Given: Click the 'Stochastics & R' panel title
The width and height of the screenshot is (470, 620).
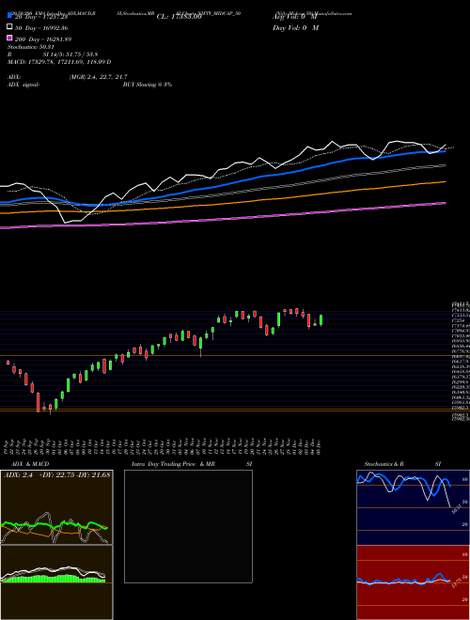Looking at the screenshot, I should point(384,464).
